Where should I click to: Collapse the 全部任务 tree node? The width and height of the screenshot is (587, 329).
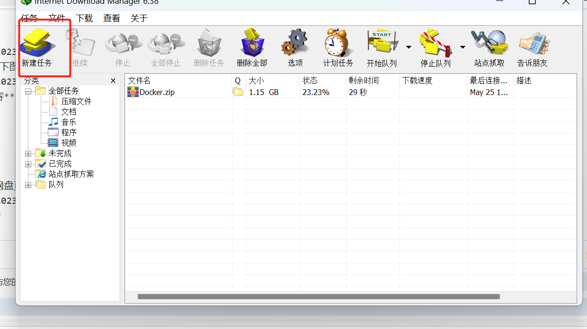28,91
